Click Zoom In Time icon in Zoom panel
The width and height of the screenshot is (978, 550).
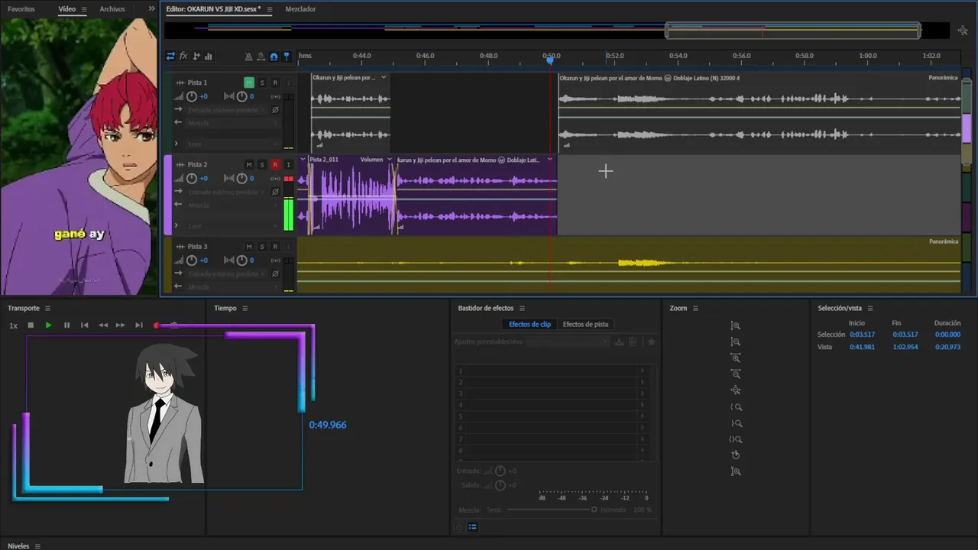(x=736, y=357)
